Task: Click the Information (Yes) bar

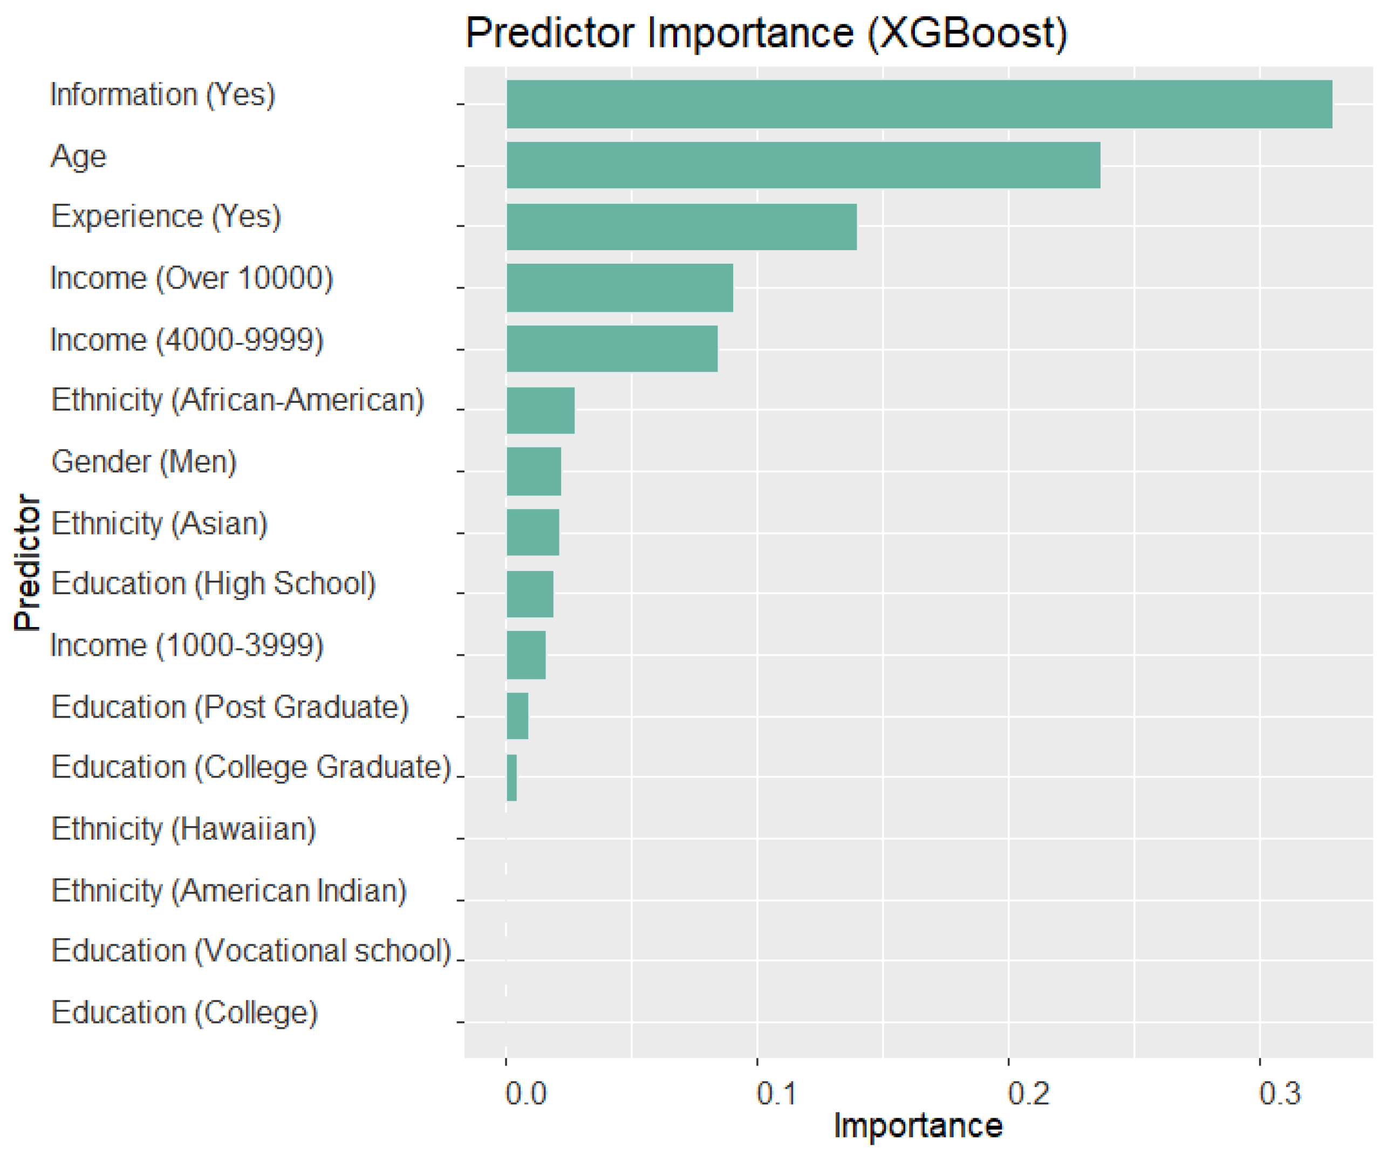Action: (x=919, y=104)
